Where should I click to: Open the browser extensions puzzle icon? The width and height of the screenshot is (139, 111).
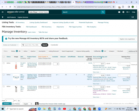click(123, 7)
